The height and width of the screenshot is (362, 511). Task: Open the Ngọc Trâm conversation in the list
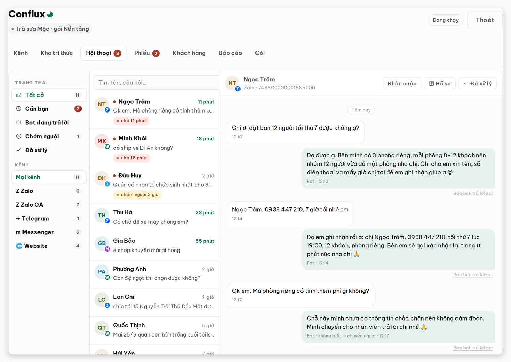[154, 111]
